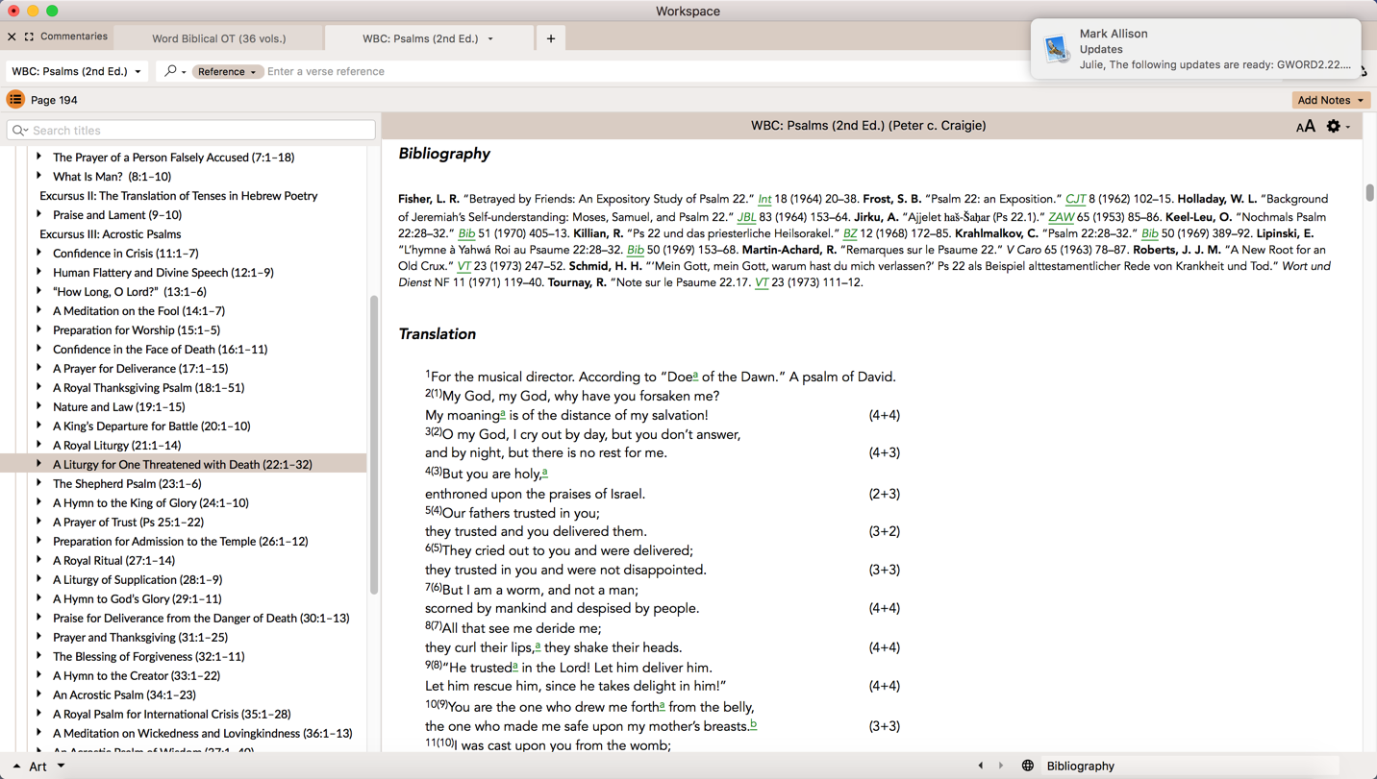Select A Royal Thanksgiving Psalm (18:1–51)
1377x779 pixels.
148,387
